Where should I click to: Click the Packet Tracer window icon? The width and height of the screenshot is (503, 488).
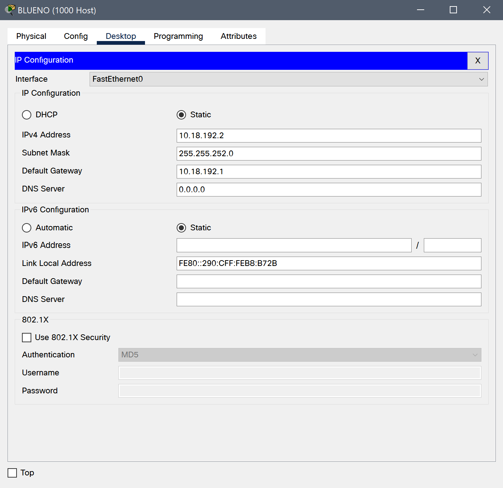click(10, 10)
